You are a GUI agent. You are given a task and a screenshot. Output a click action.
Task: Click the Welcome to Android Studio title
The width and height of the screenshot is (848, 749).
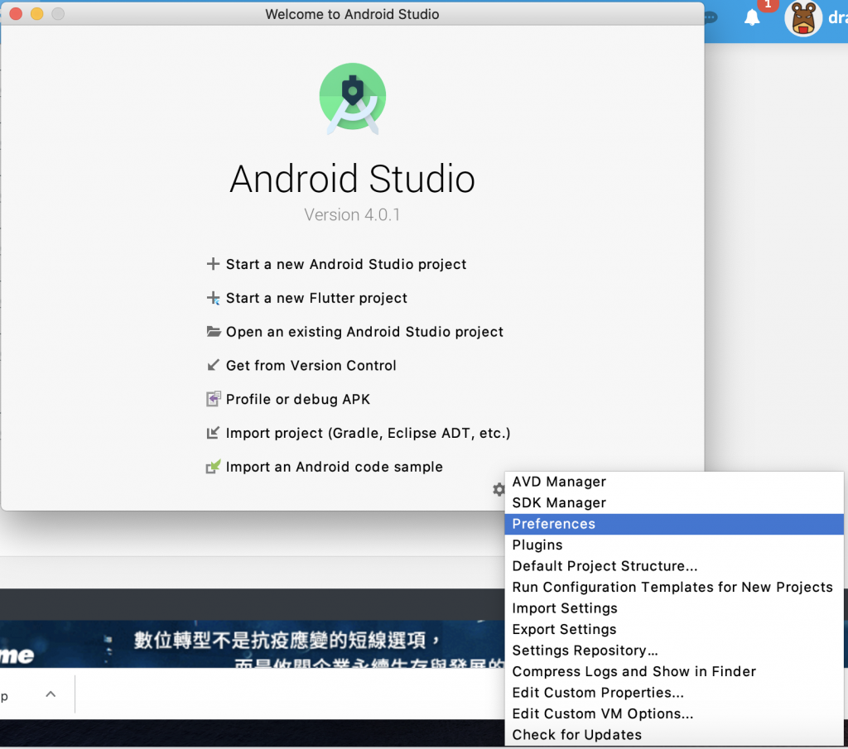pyautogui.click(x=352, y=14)
